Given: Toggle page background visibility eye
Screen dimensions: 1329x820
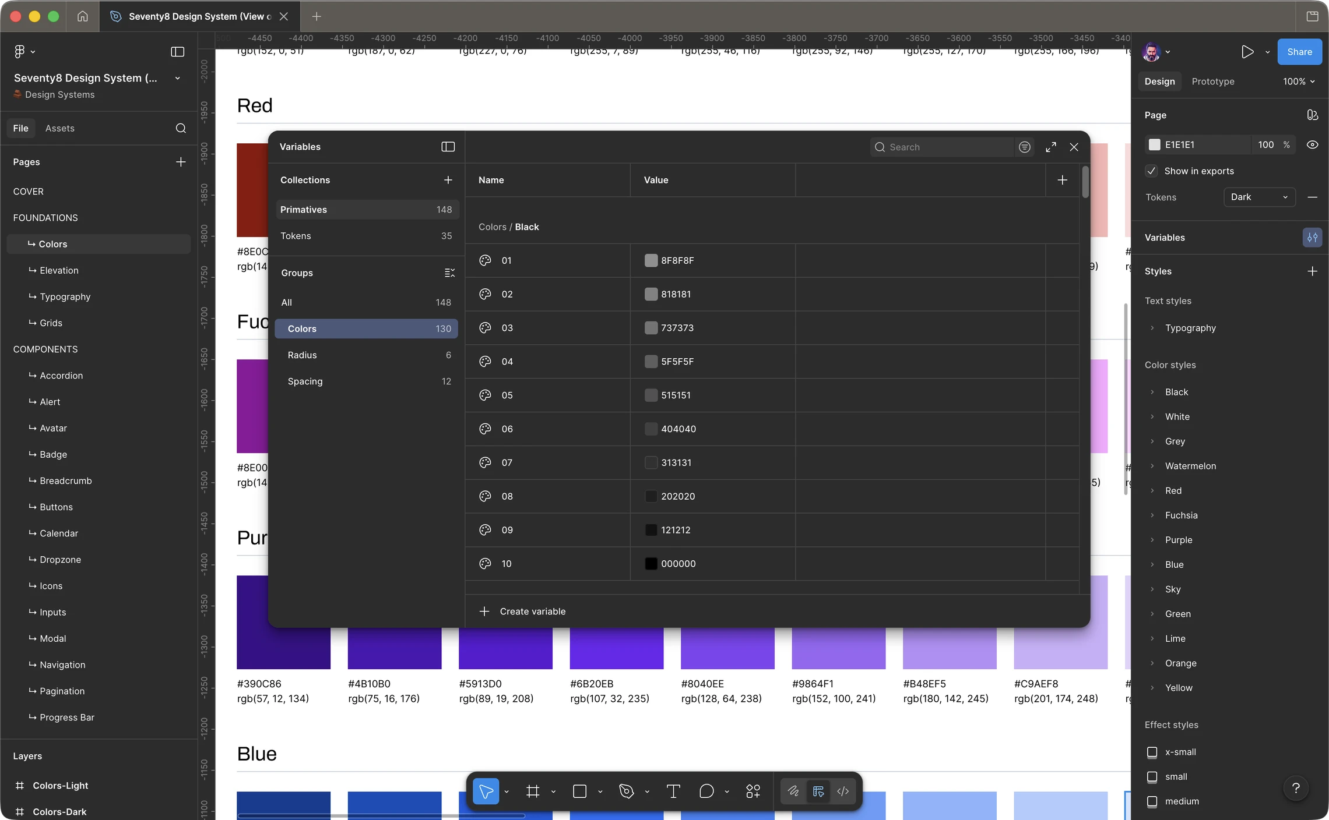Looking at the screenshot, I should [x=1312, y=144].
